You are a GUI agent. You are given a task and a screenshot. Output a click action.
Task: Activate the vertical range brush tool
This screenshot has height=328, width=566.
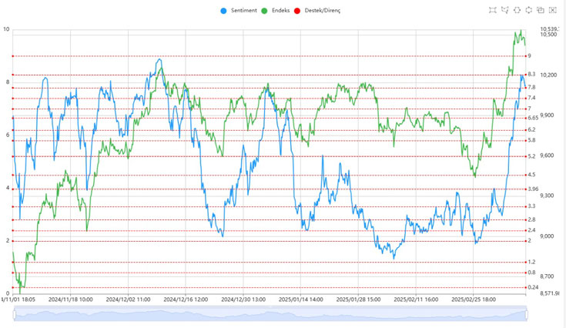[529, 10]
